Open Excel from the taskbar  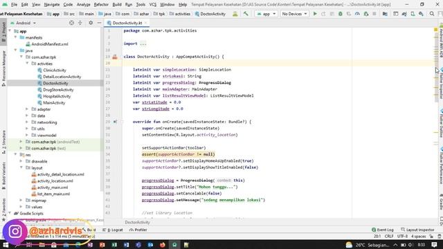(114, 245)
